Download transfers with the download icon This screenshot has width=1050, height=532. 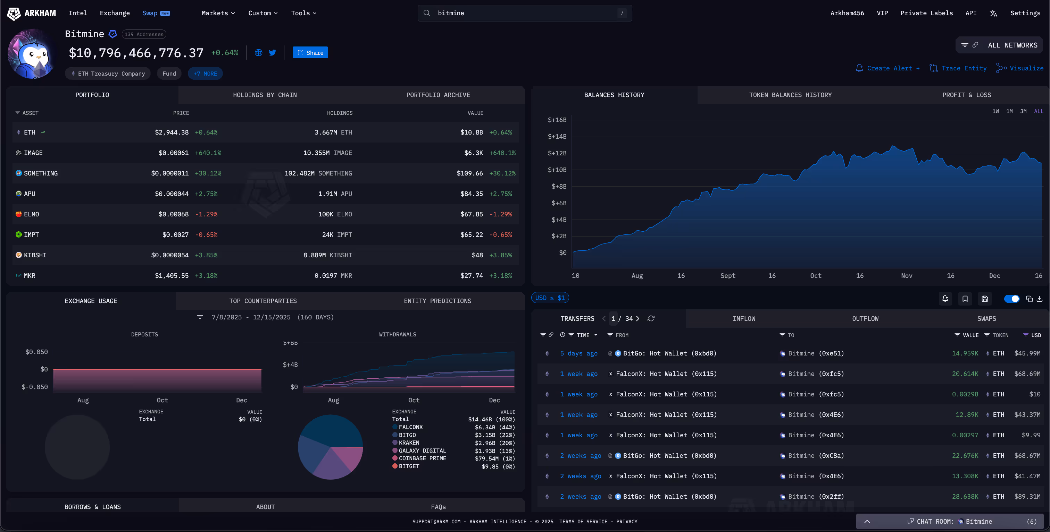(x=1039, y=299)
